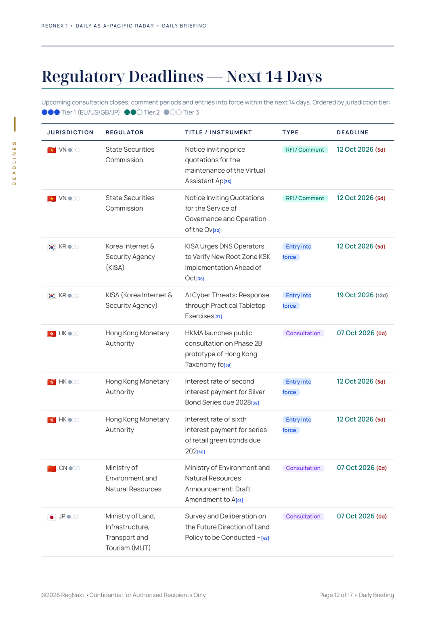The image size is (436, 618).
Task: Click the 12 Oct 2026 deadline in the Silver Bond row
Action: point(361,381)
